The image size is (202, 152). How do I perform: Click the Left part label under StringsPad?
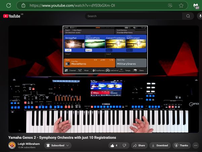pos(68,50)
